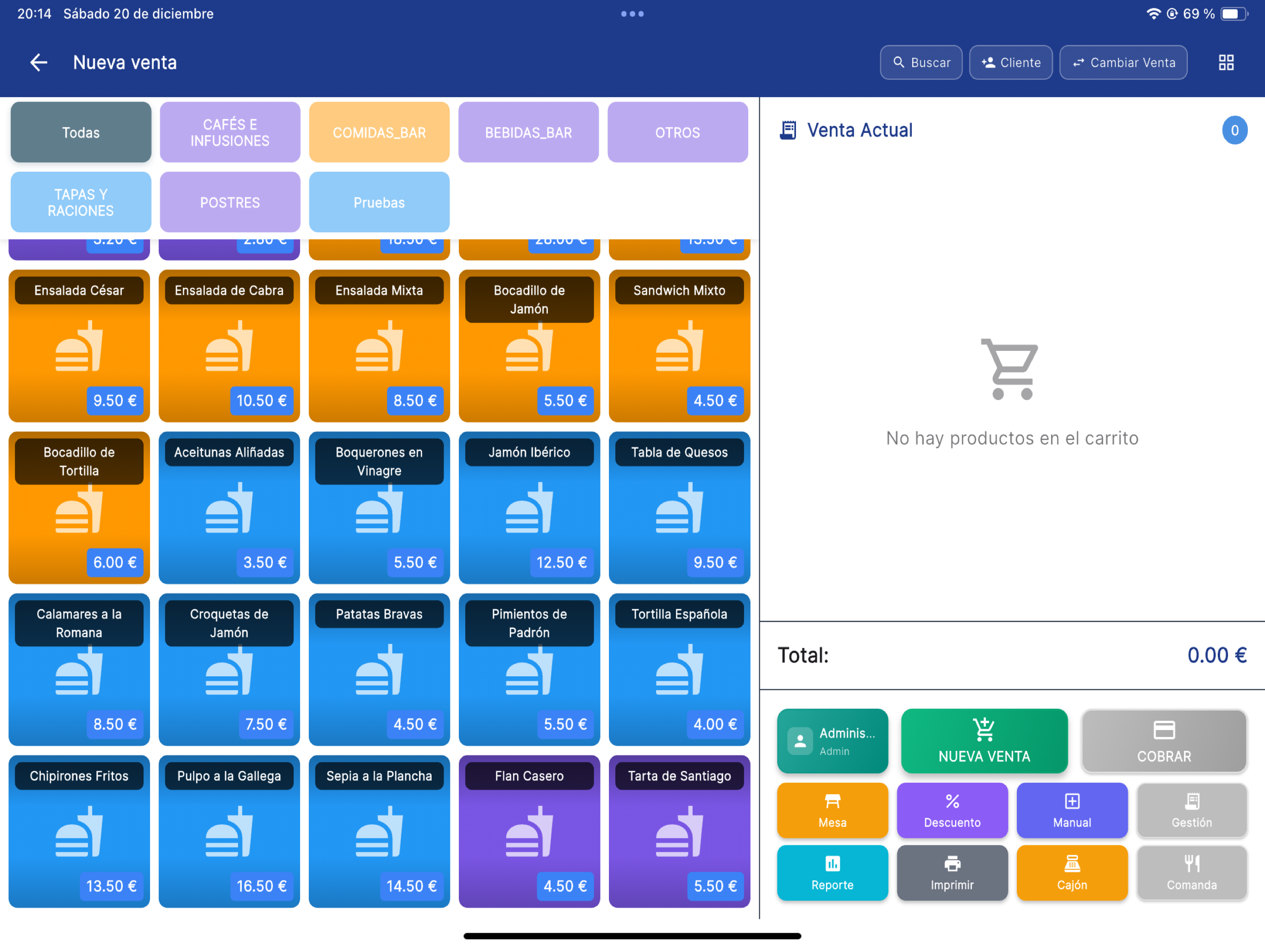Add Tarta de Santiago dessert
Image resolution: width=1265 pixels, height=948 pixels.
(x=679, y=831)
